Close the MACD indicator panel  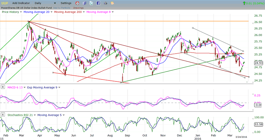[3, 87]
